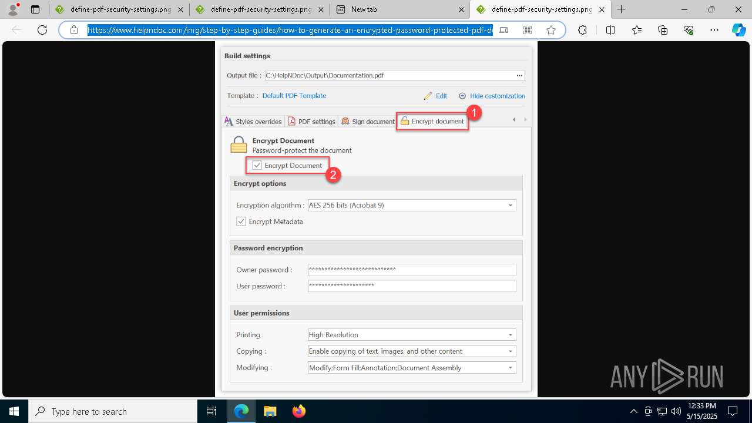Click the Hide customization link
Image resolution: width=752 pixels, height=423 pixels.
[x=492, y=96]
